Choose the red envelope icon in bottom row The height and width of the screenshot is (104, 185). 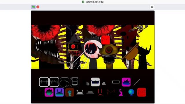142,92
